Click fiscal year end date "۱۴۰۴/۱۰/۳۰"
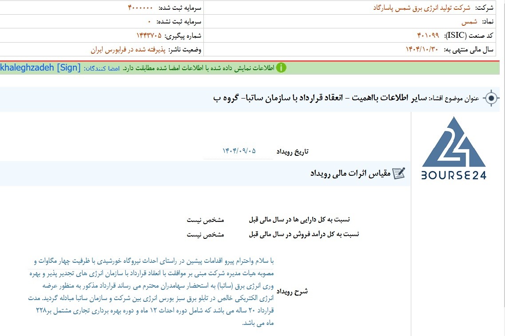The height and width of the screenshot is (336, 505). [422, 49]
